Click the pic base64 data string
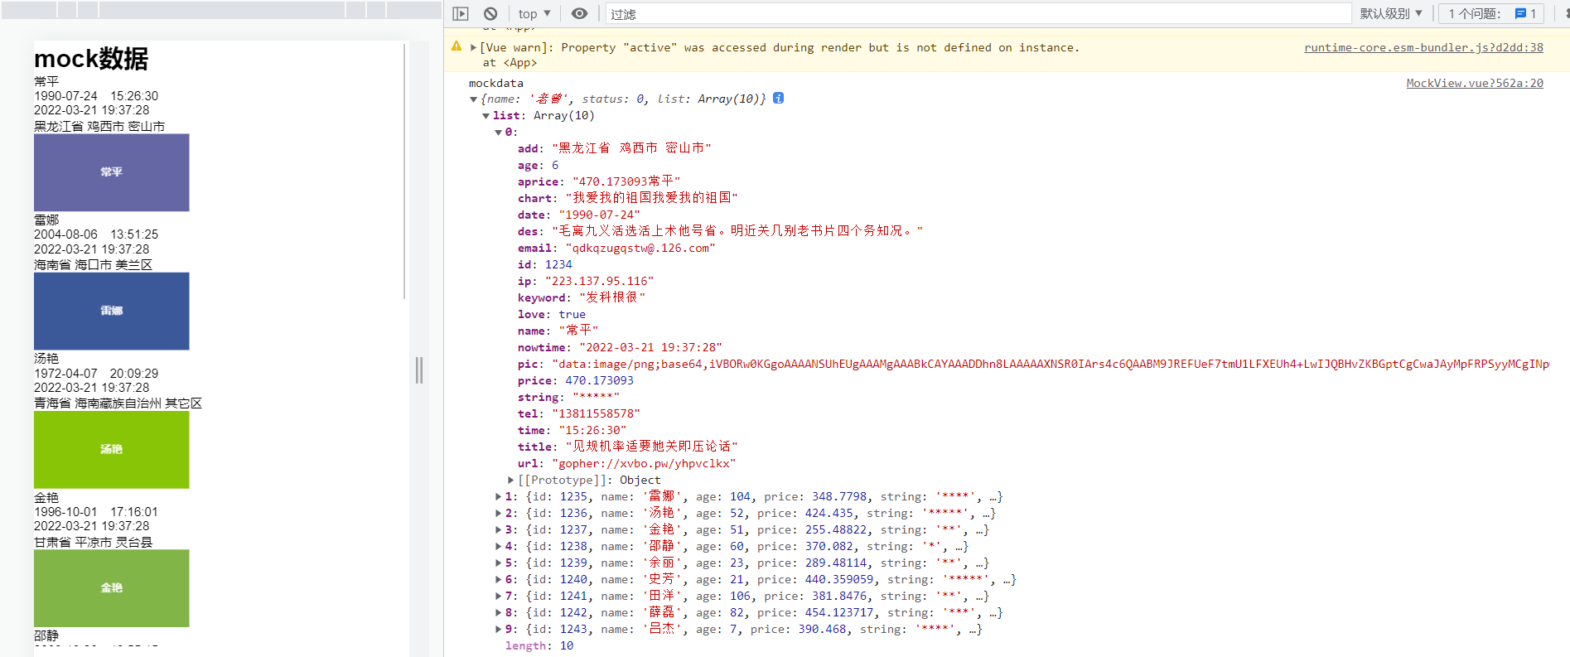The image size is (1570, 657). click(1050, 364)
